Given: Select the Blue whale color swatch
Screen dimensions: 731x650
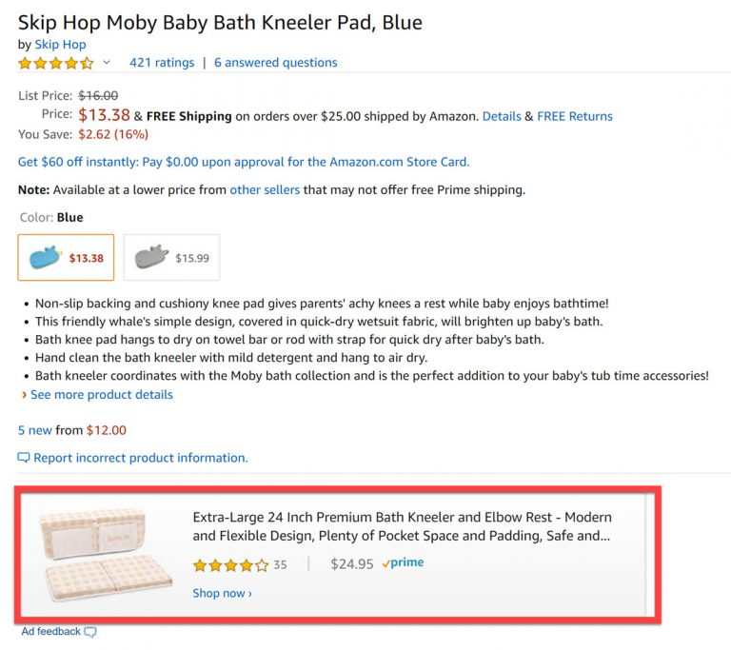Looking at the screenshot, I should pos(66,258).
